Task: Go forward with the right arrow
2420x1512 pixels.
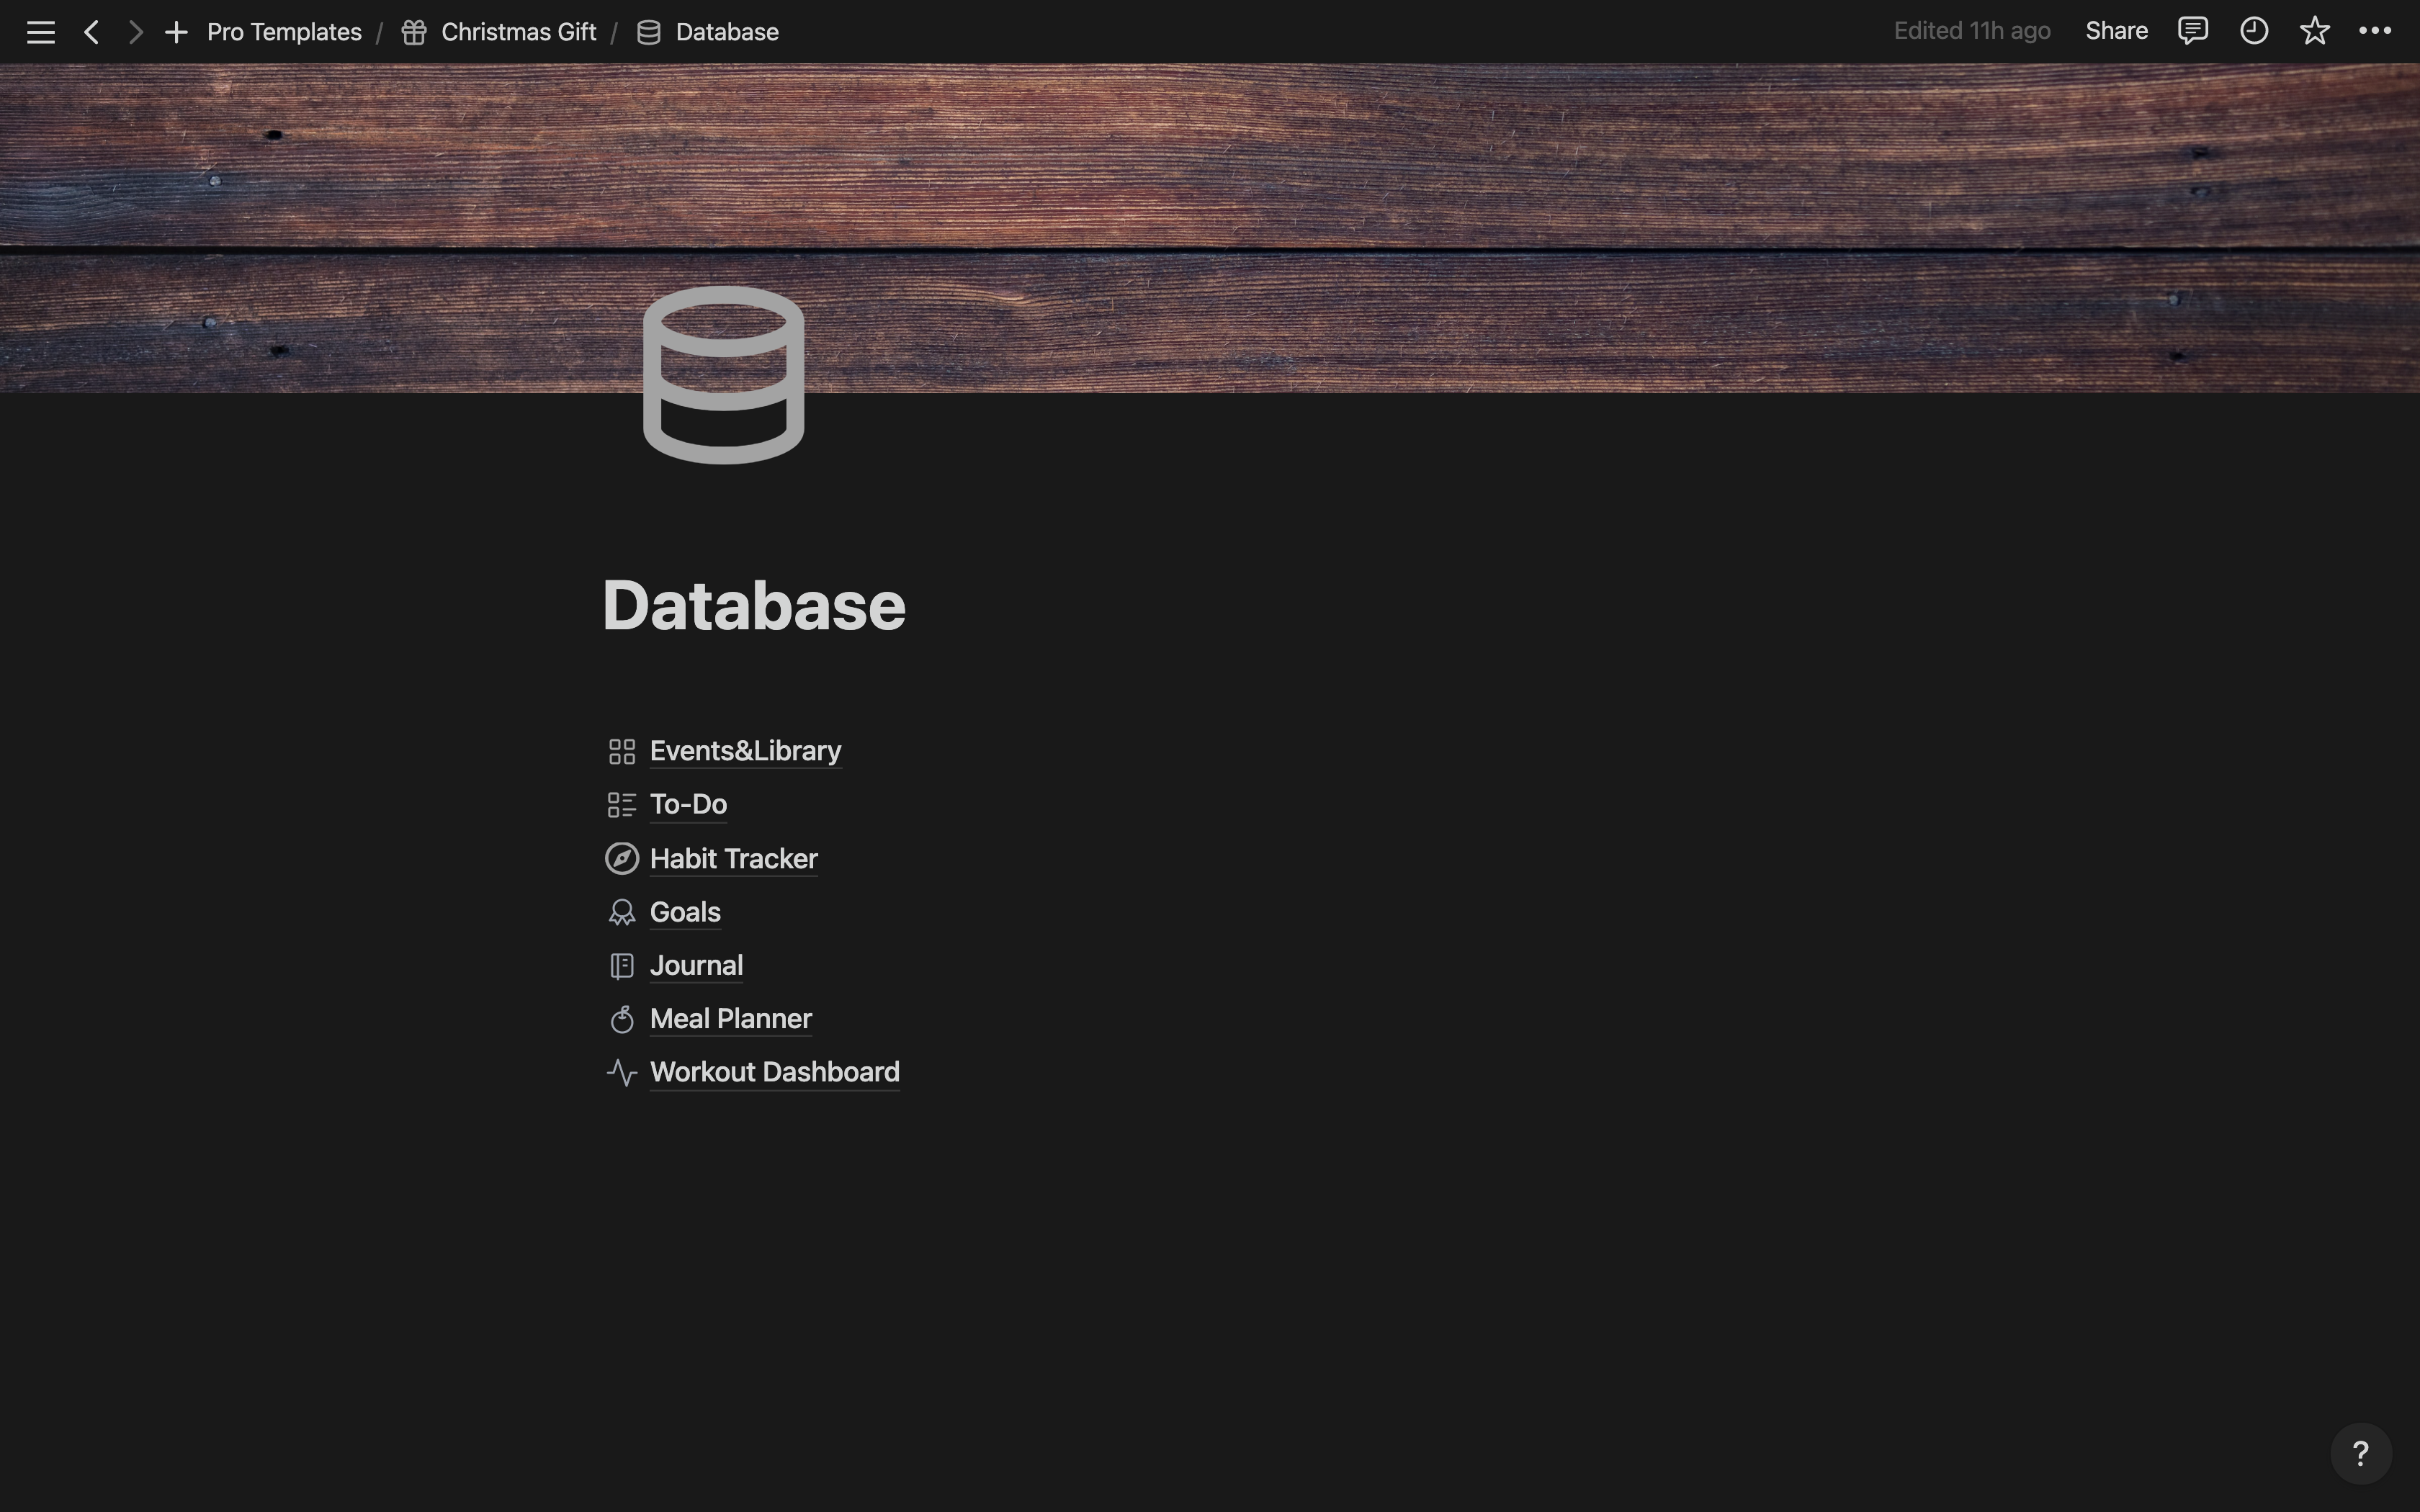Action: point(136,32)
